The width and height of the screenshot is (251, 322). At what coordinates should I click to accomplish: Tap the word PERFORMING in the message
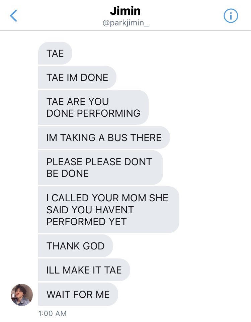108,113
